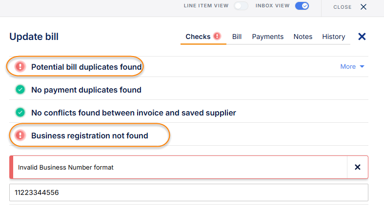This screenshot has width=384, height=211.
Task: Click the business number field containing 11223344556
Action: [x=188, y=192]
